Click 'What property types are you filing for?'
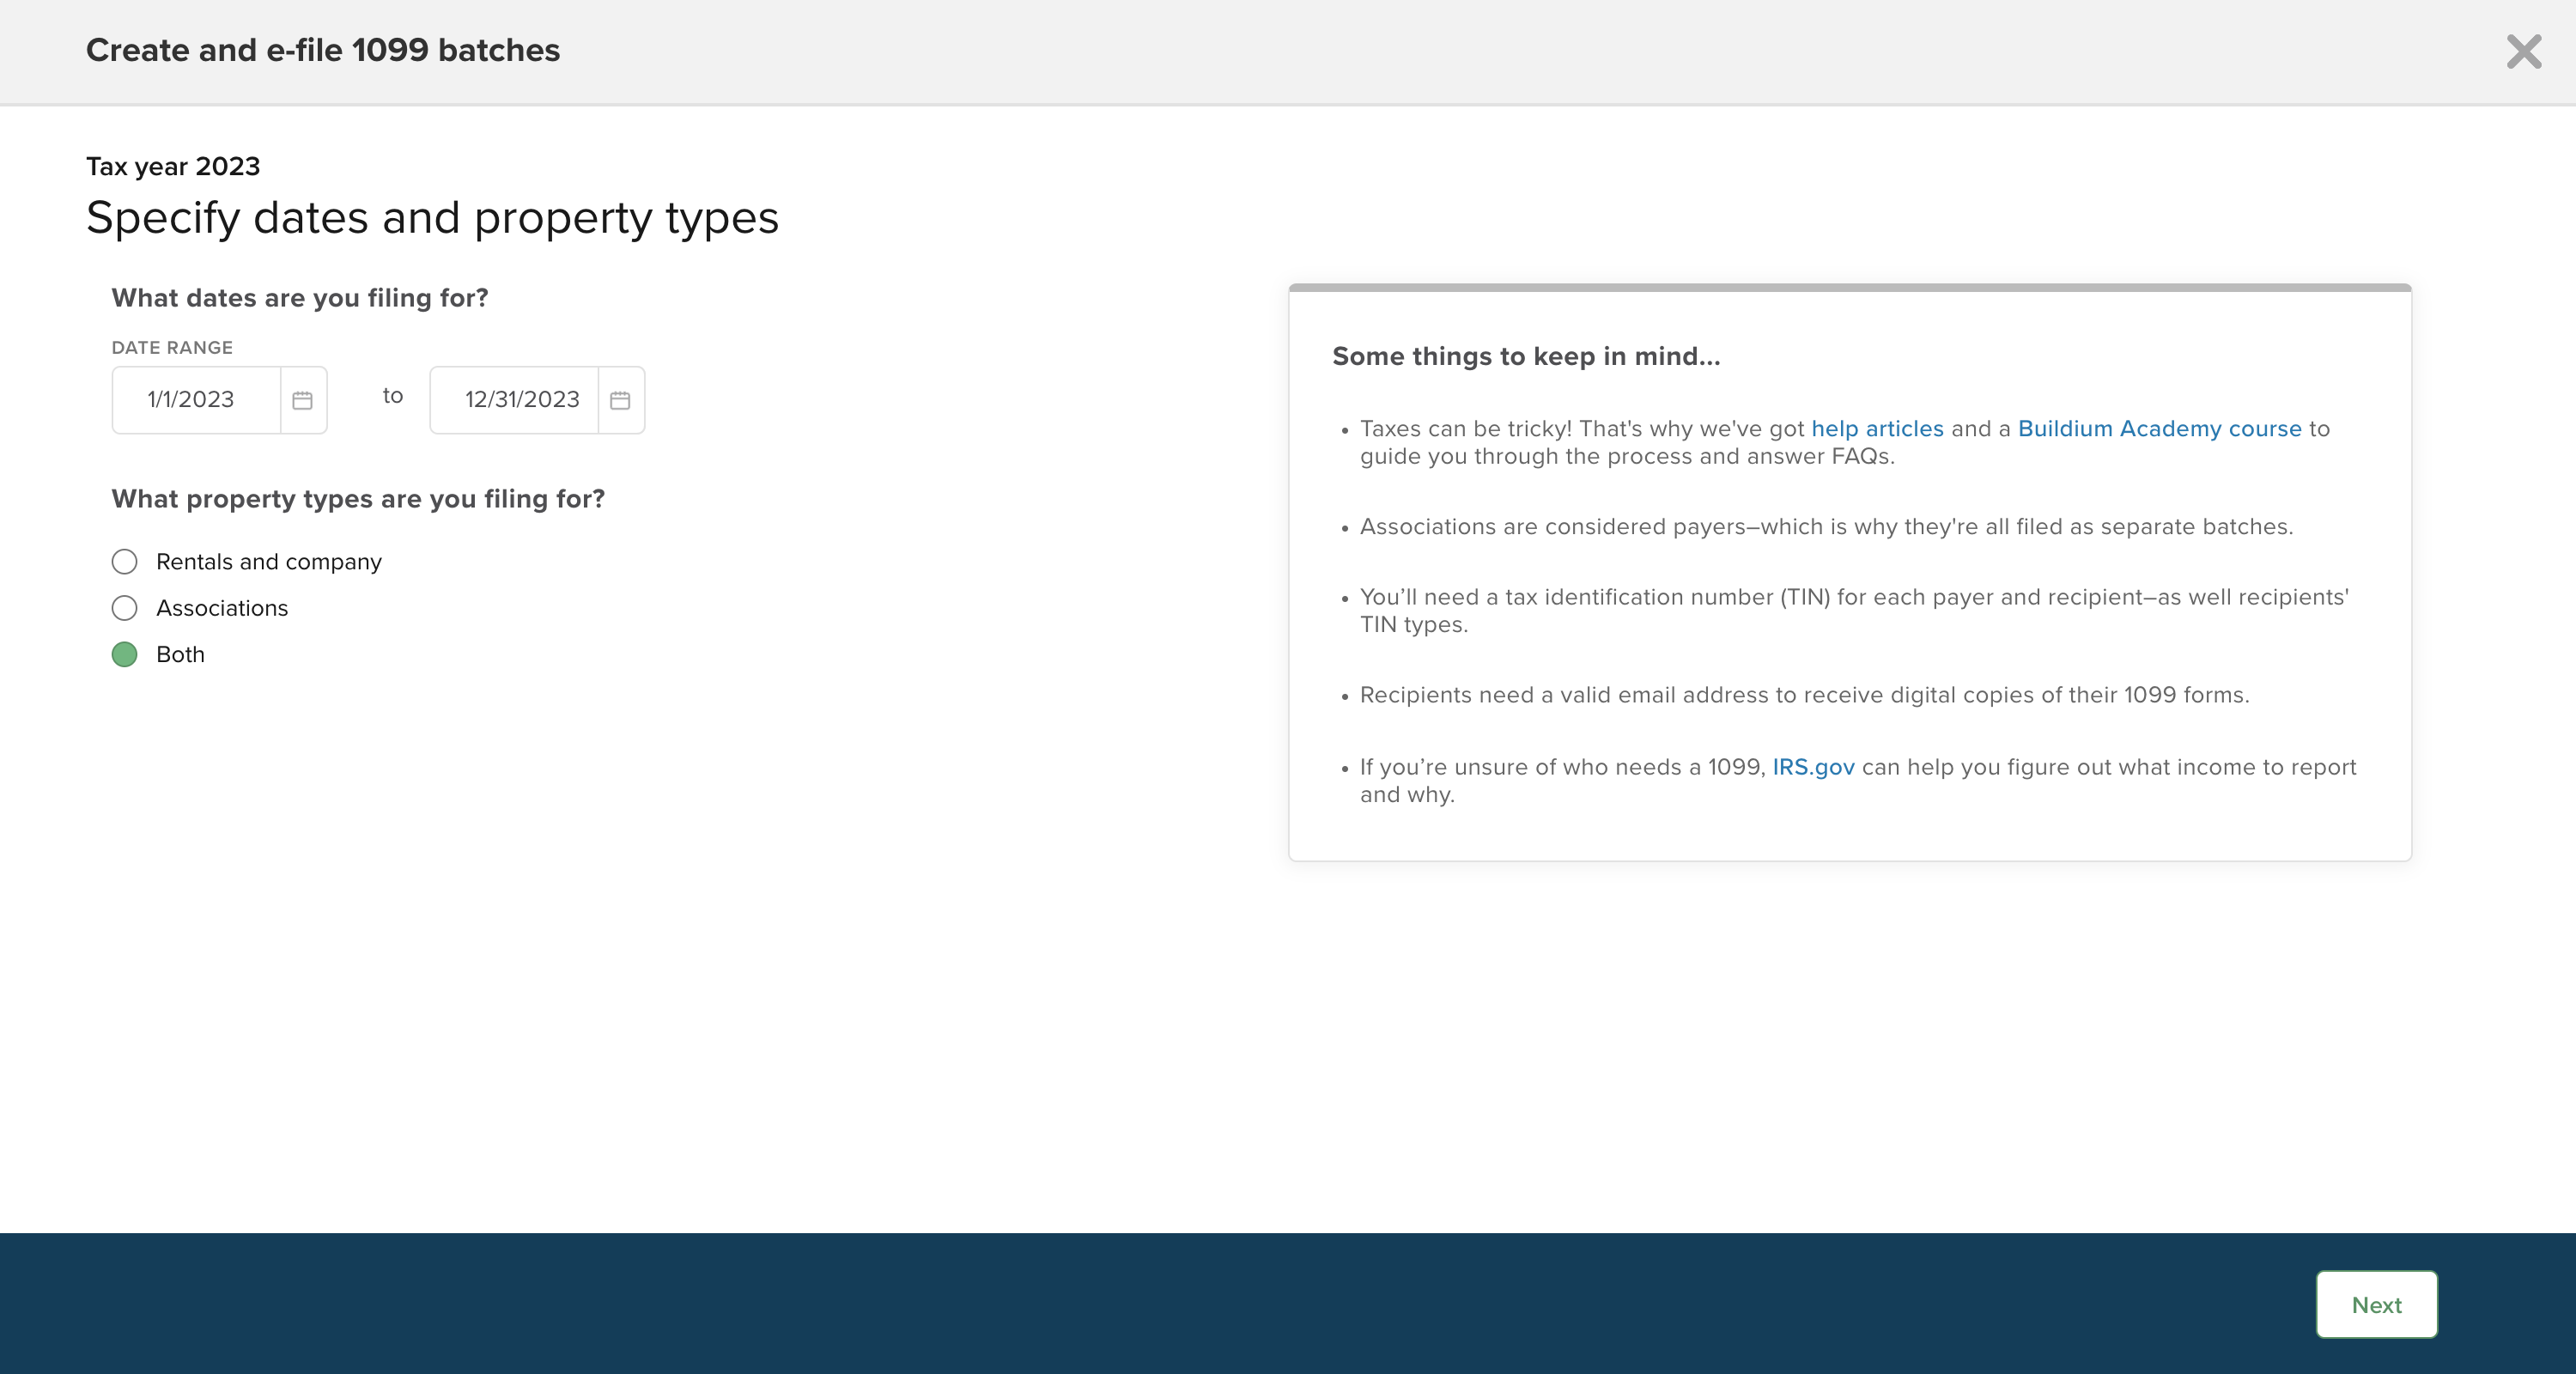This screenshot has height=1374, width=2576. [358, 499]
